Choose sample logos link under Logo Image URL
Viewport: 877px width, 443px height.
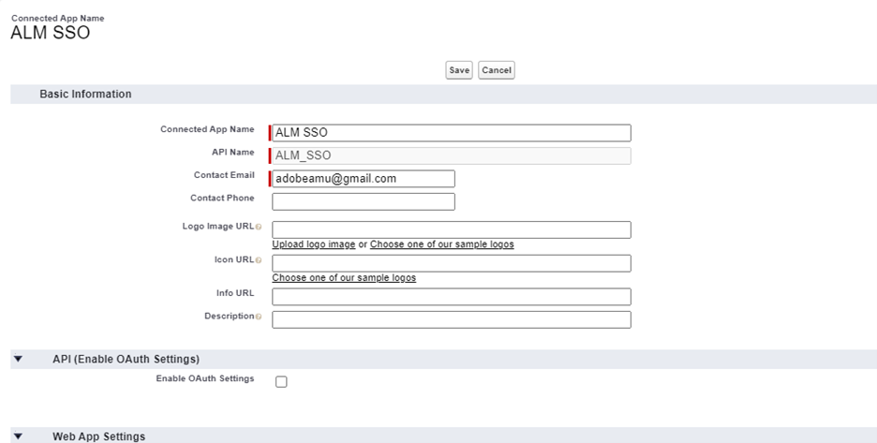click(441, 244)
